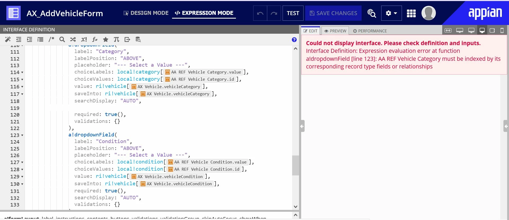Screen dimensions: 509x220
Task: Click AX Vehicle.vehicleCondition on line 130
Action: coord(176,184)
